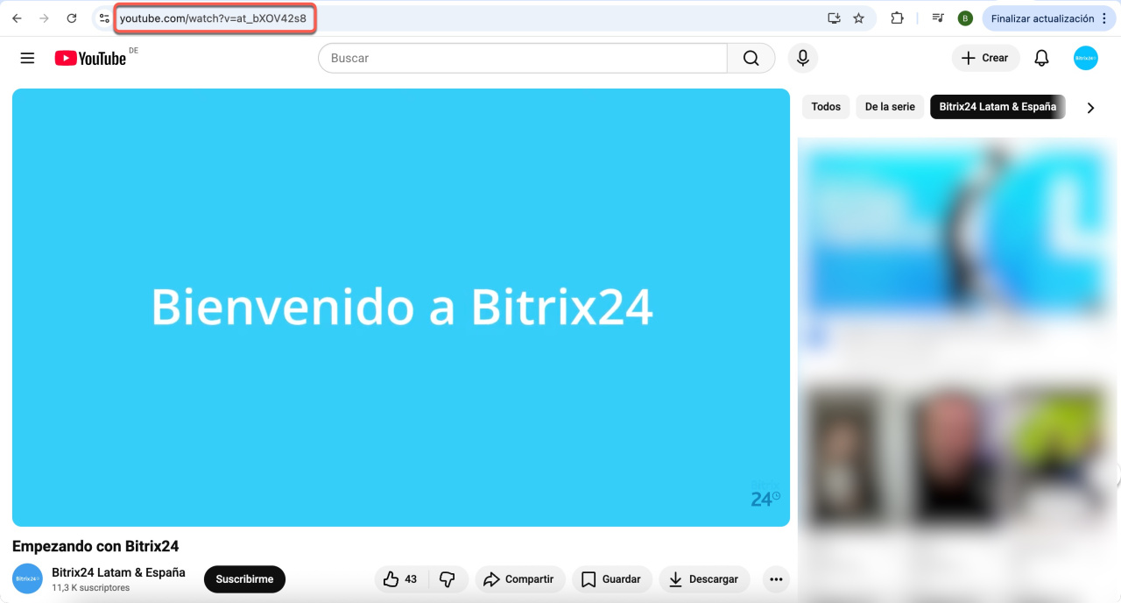
Task: Open the three-dot more actions menu
Action: (774, 579)
